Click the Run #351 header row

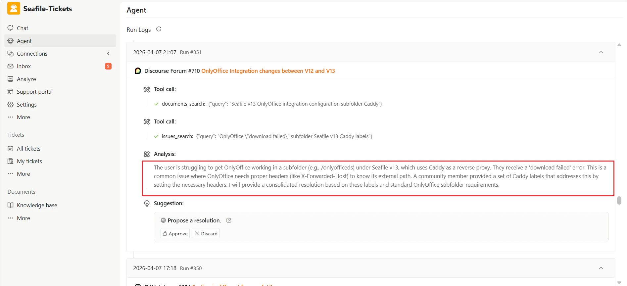pyautogui.click(x=371, y=52)
